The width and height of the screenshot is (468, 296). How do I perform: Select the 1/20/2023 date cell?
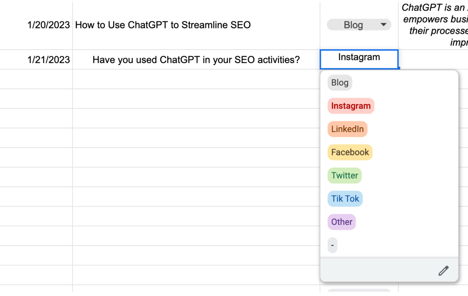pyautogui.click(x=36, y=25)
